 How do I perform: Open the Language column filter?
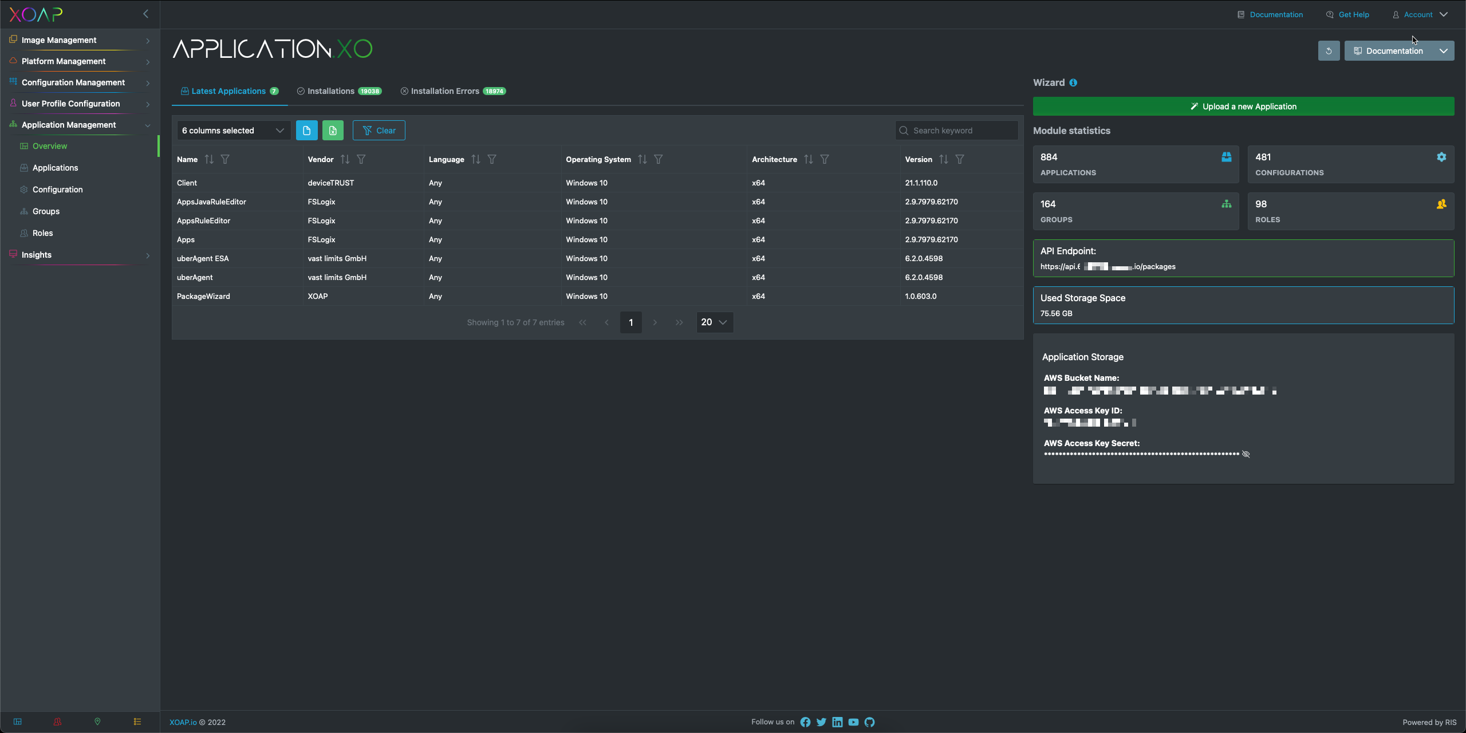[x=492, y=159]
